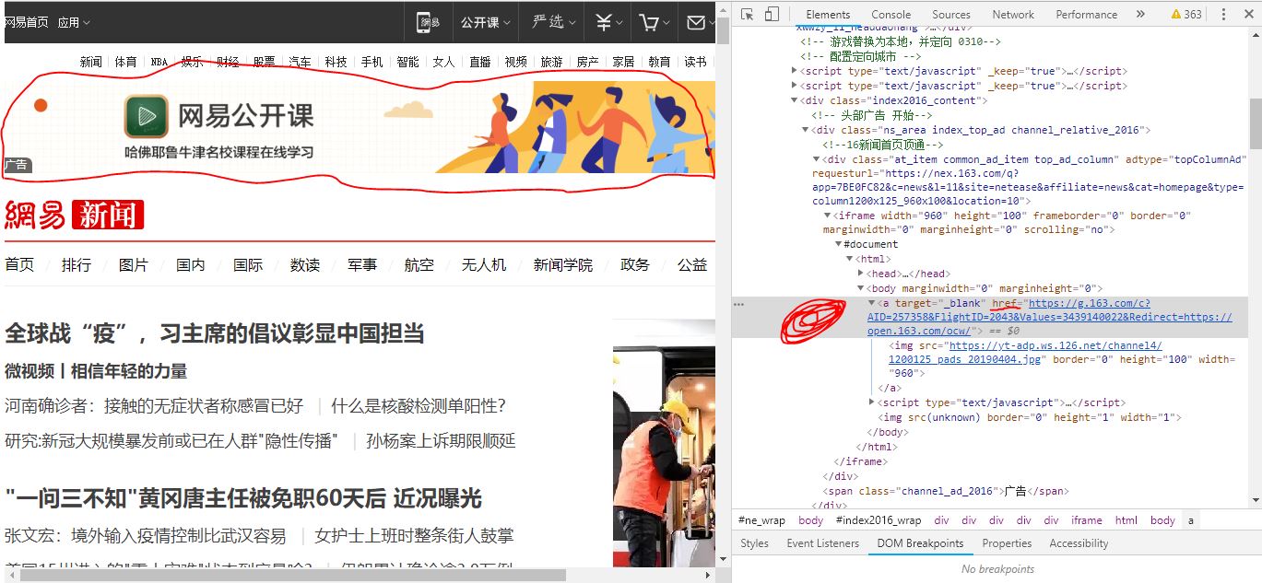Image resolution: width=1262 pixels, height=583 pixels.
Task: Open the Yanxuan 严选 dropdown
Action: click(553, 22)
